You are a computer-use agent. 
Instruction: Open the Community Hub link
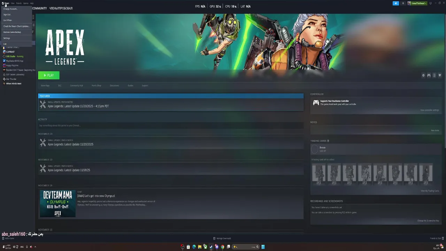[76, 85]
